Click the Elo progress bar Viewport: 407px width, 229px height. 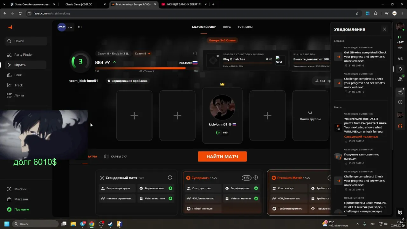click(x=146, y=68)
